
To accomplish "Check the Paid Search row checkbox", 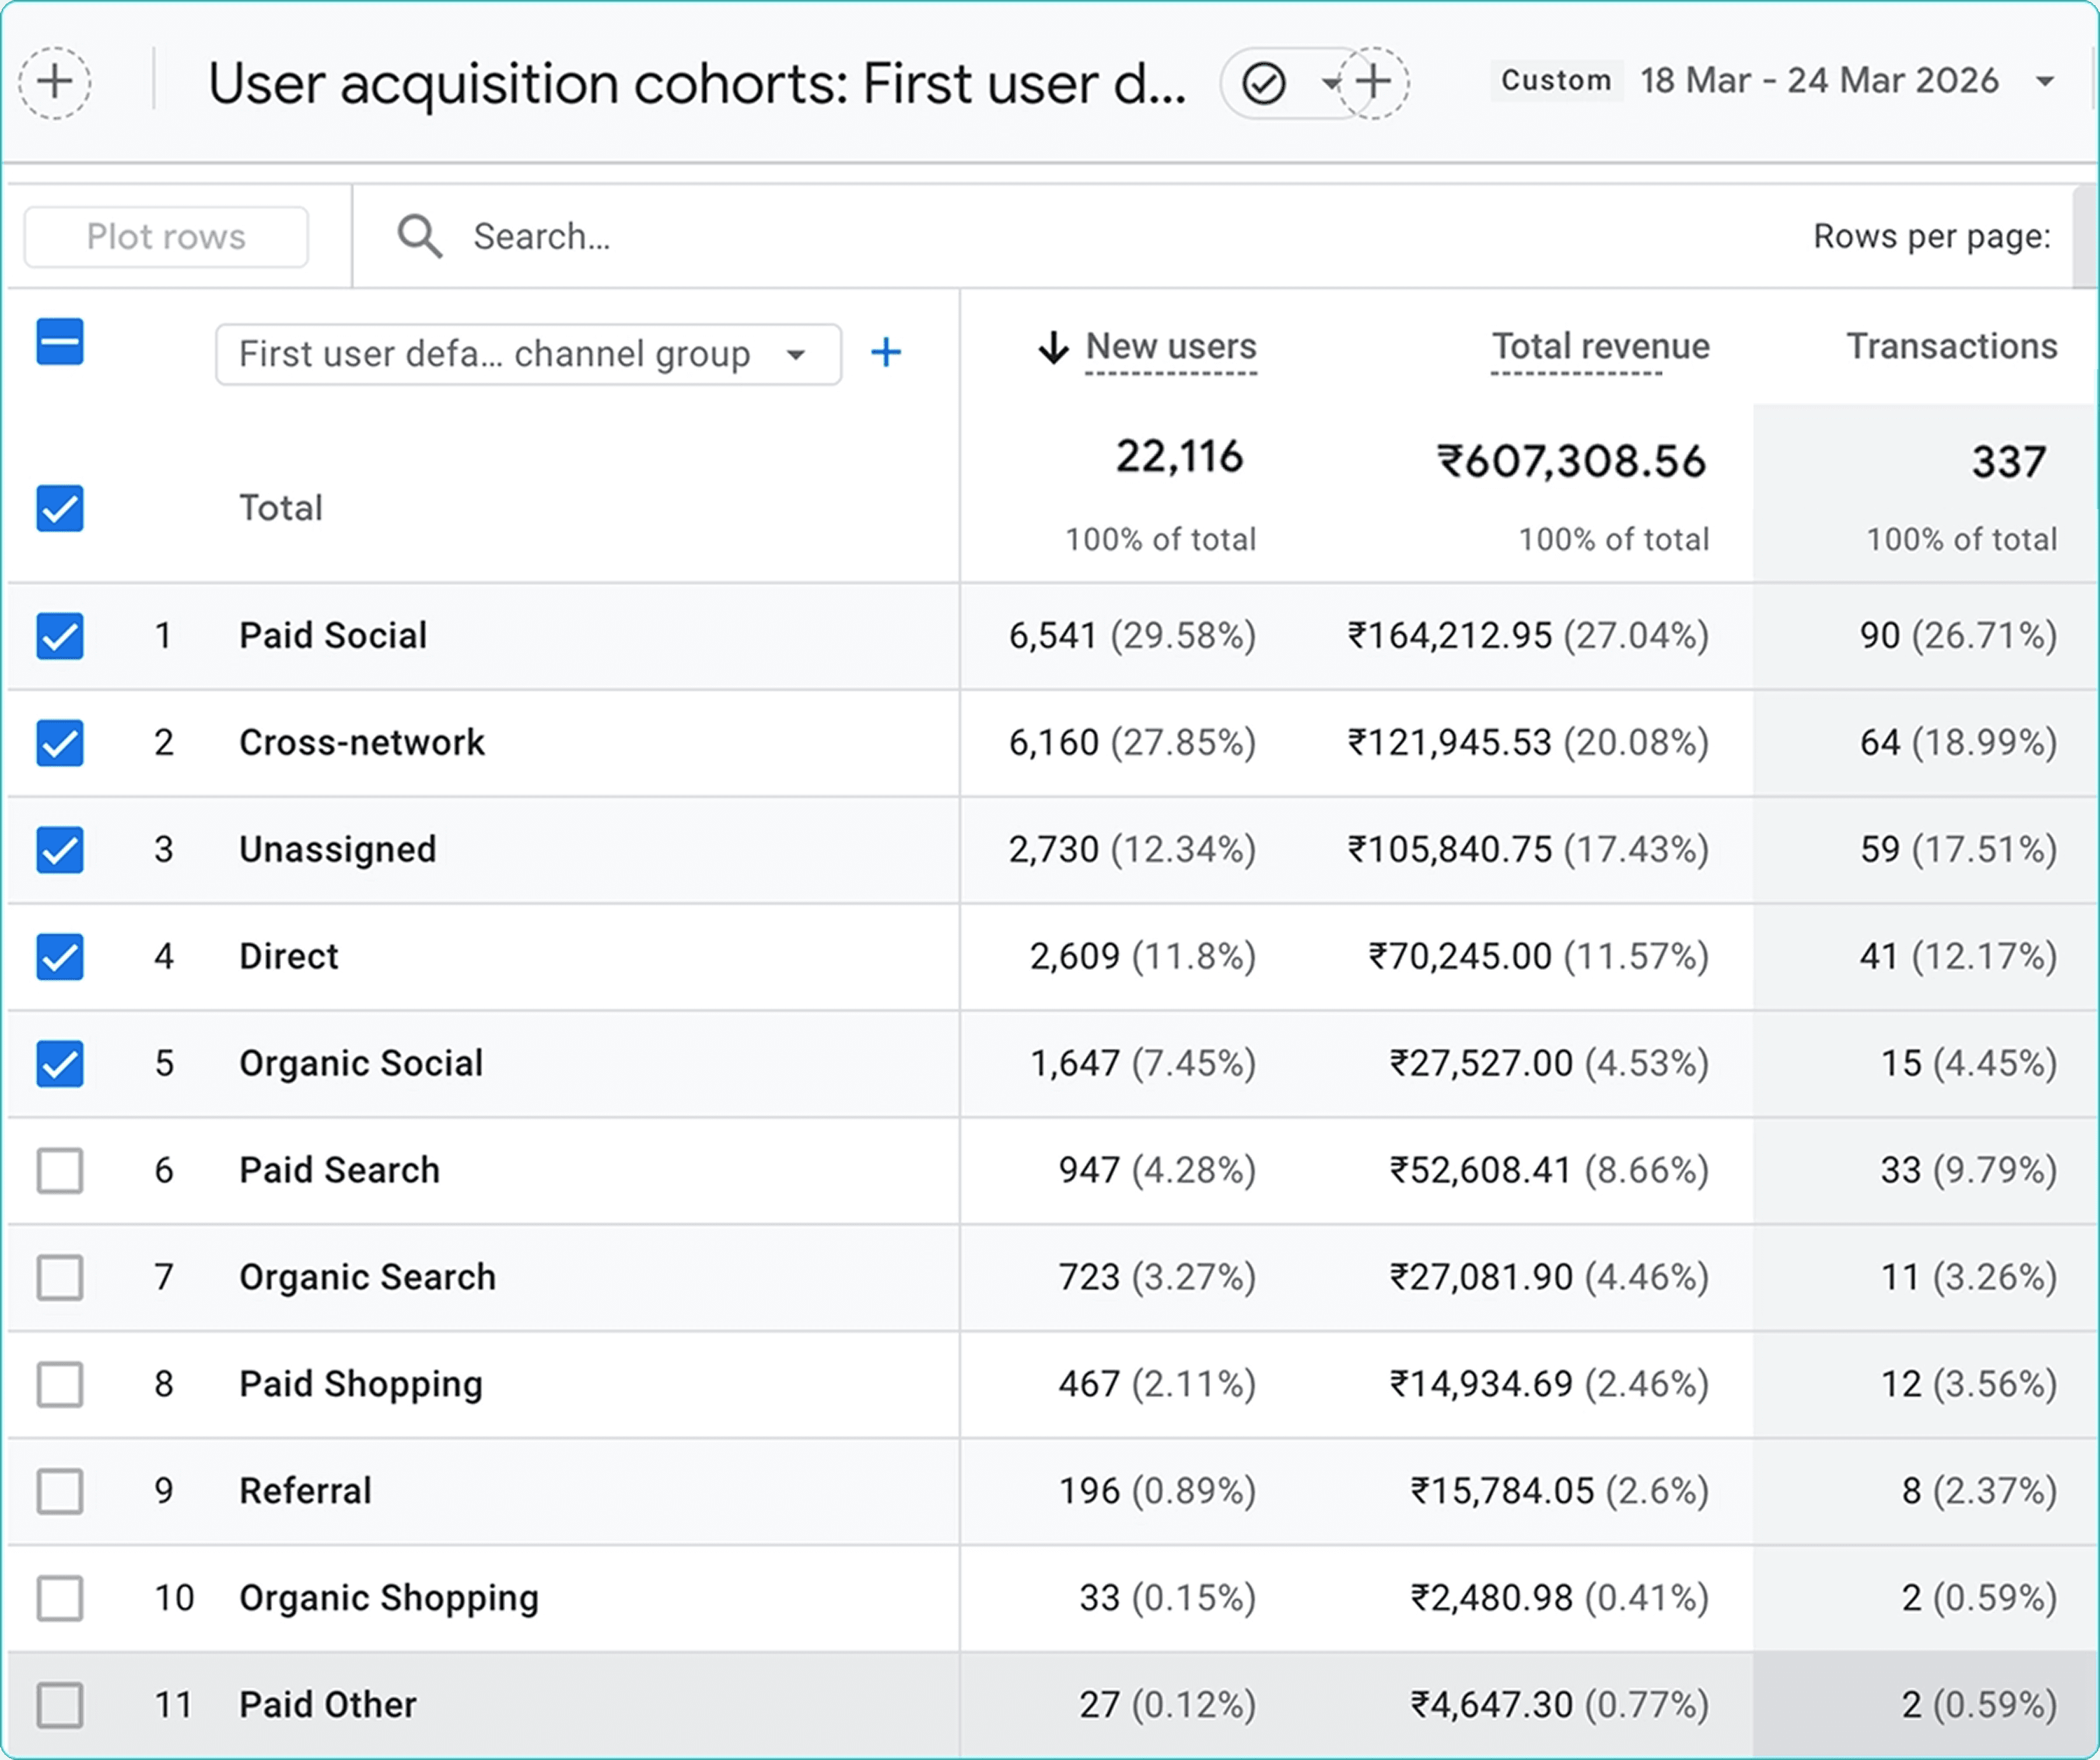I will click(60, 1170).
